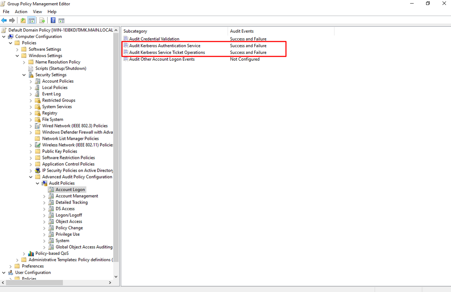
Task: Open Help via the blue question-mark icon
Action: tap(53, 21)
